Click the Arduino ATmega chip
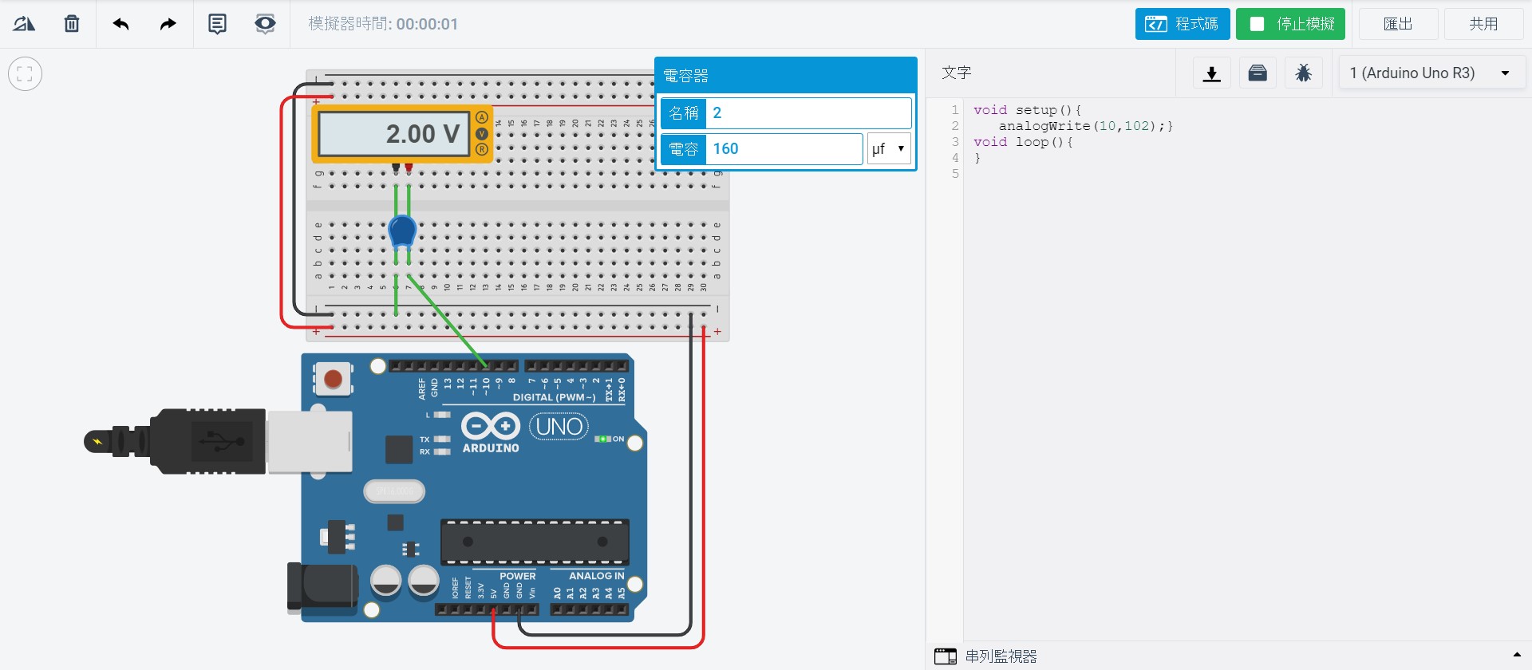Viewport: 1532px width, 670px height. click(535, 542)
